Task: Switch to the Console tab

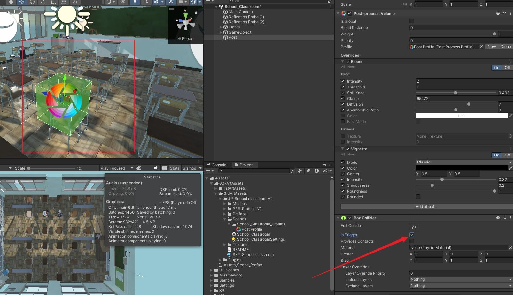Action: (x=216, y=165)
